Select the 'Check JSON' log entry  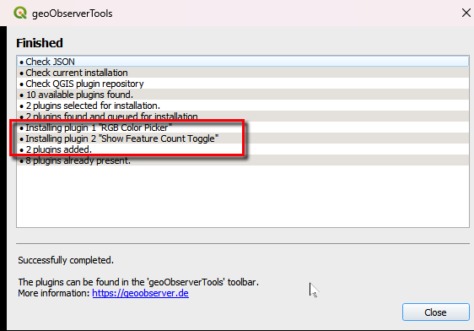pos(243,62)
